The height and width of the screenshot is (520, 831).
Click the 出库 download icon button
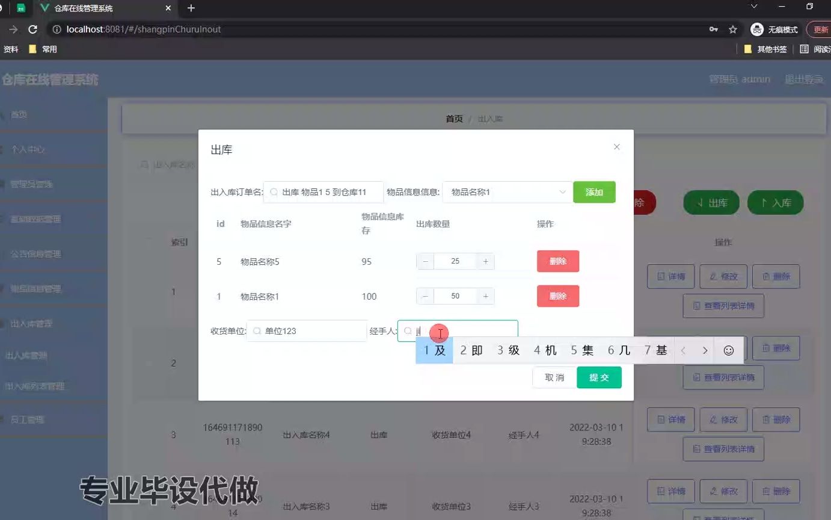point(711,203)
